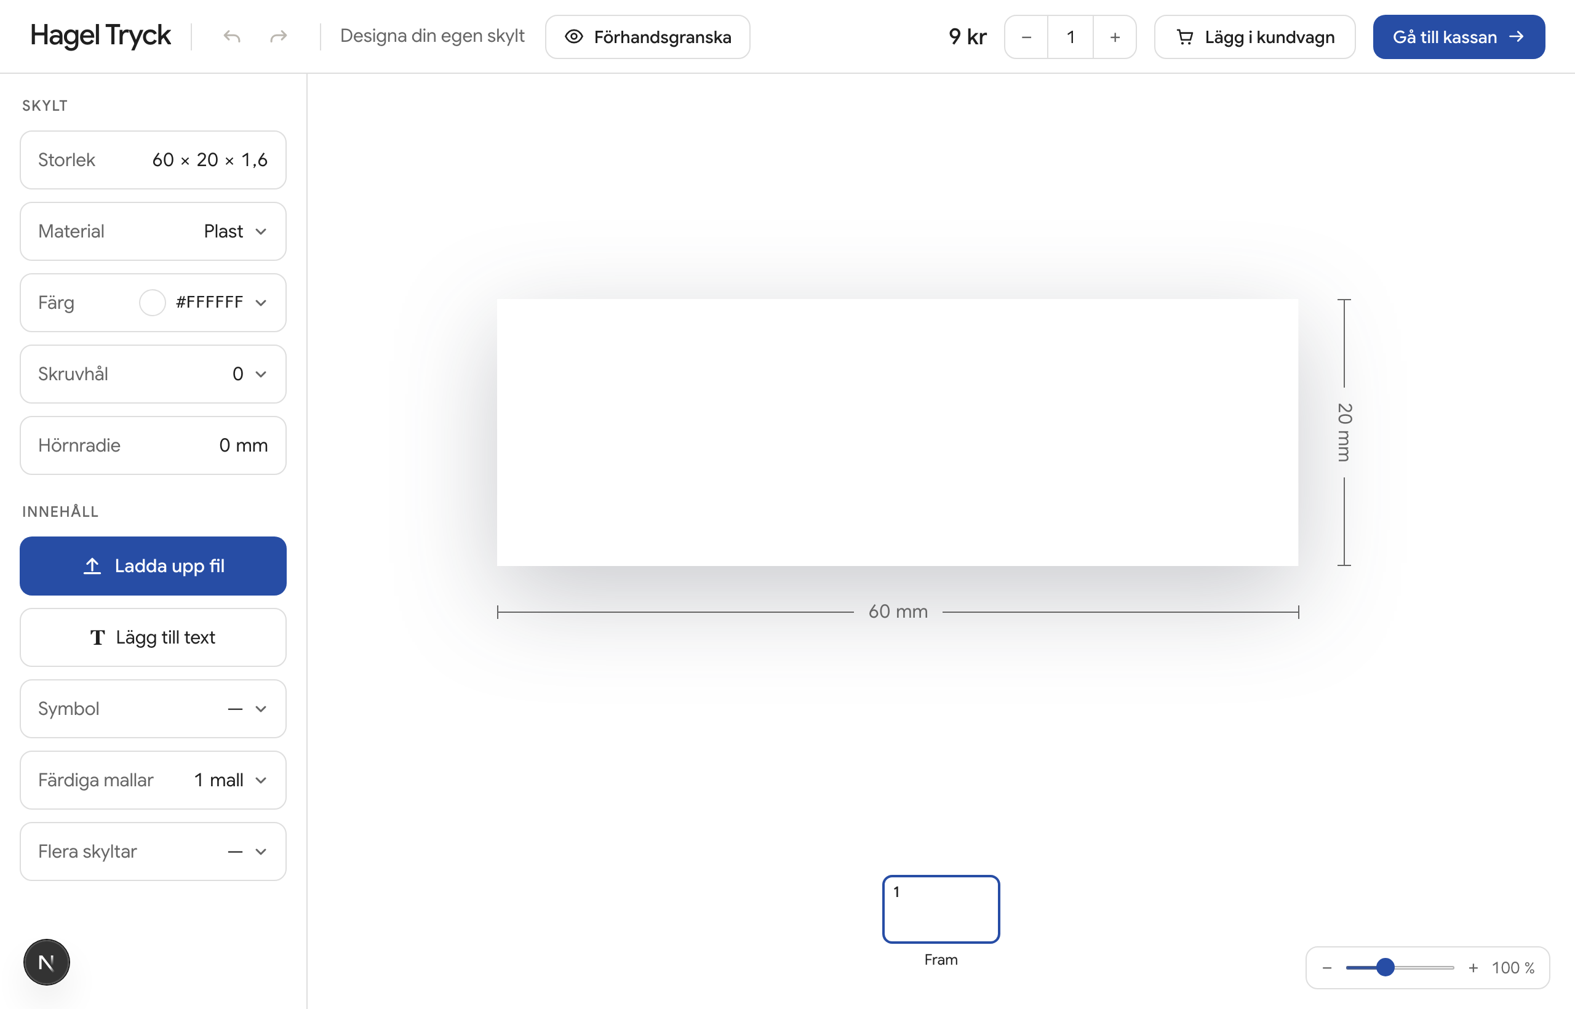Click the Hagel Tryck logo

(100, 36)
